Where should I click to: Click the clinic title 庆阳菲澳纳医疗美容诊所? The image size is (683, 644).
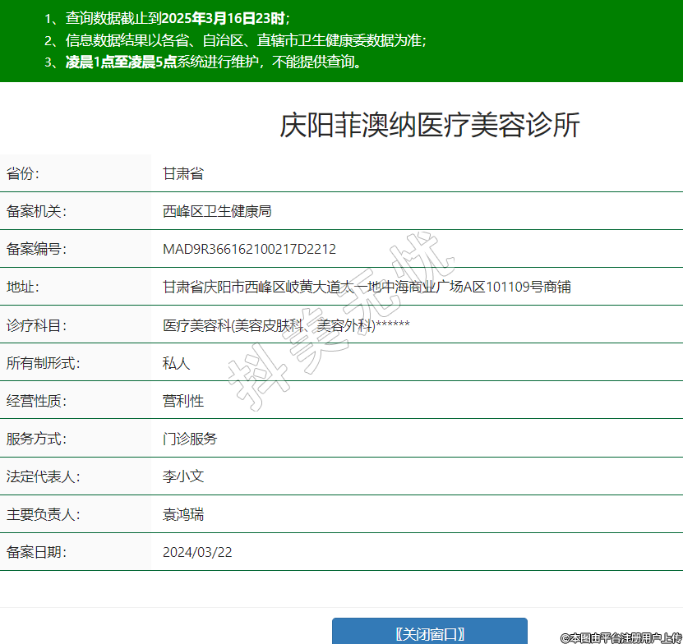point(430,125)
